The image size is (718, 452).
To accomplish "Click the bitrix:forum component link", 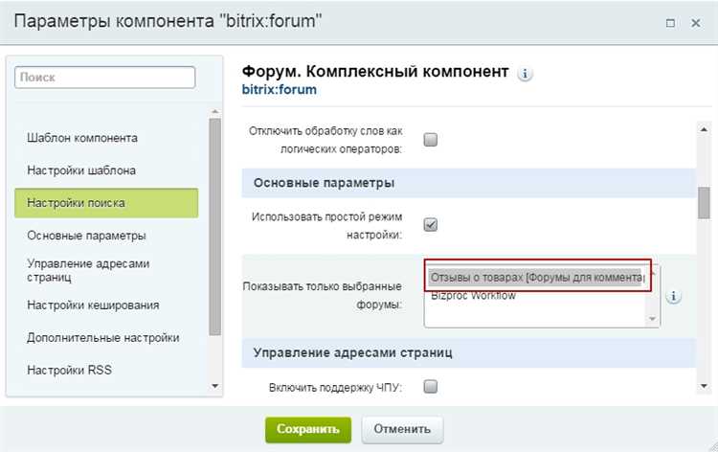I will (280, 89).
